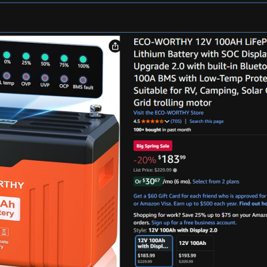
Task: Click the Big Spring Sale badge
Action: coord(153,146)
